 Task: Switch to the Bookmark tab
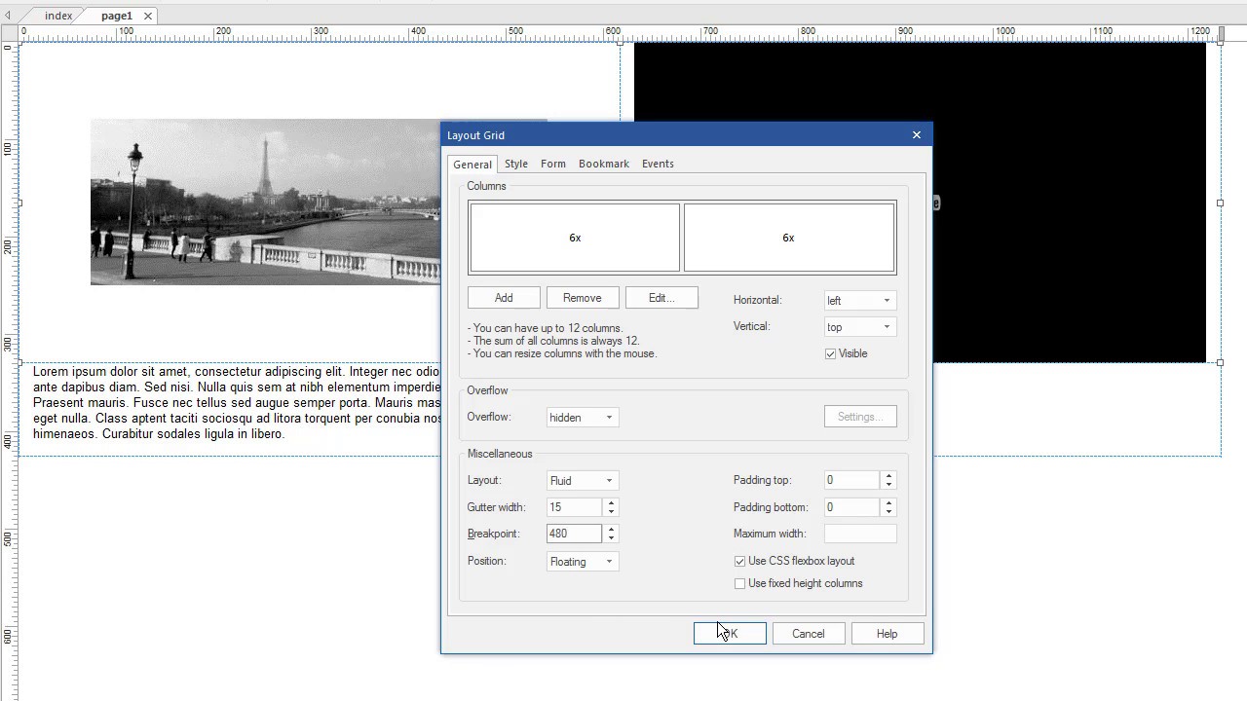coord(604,164)
